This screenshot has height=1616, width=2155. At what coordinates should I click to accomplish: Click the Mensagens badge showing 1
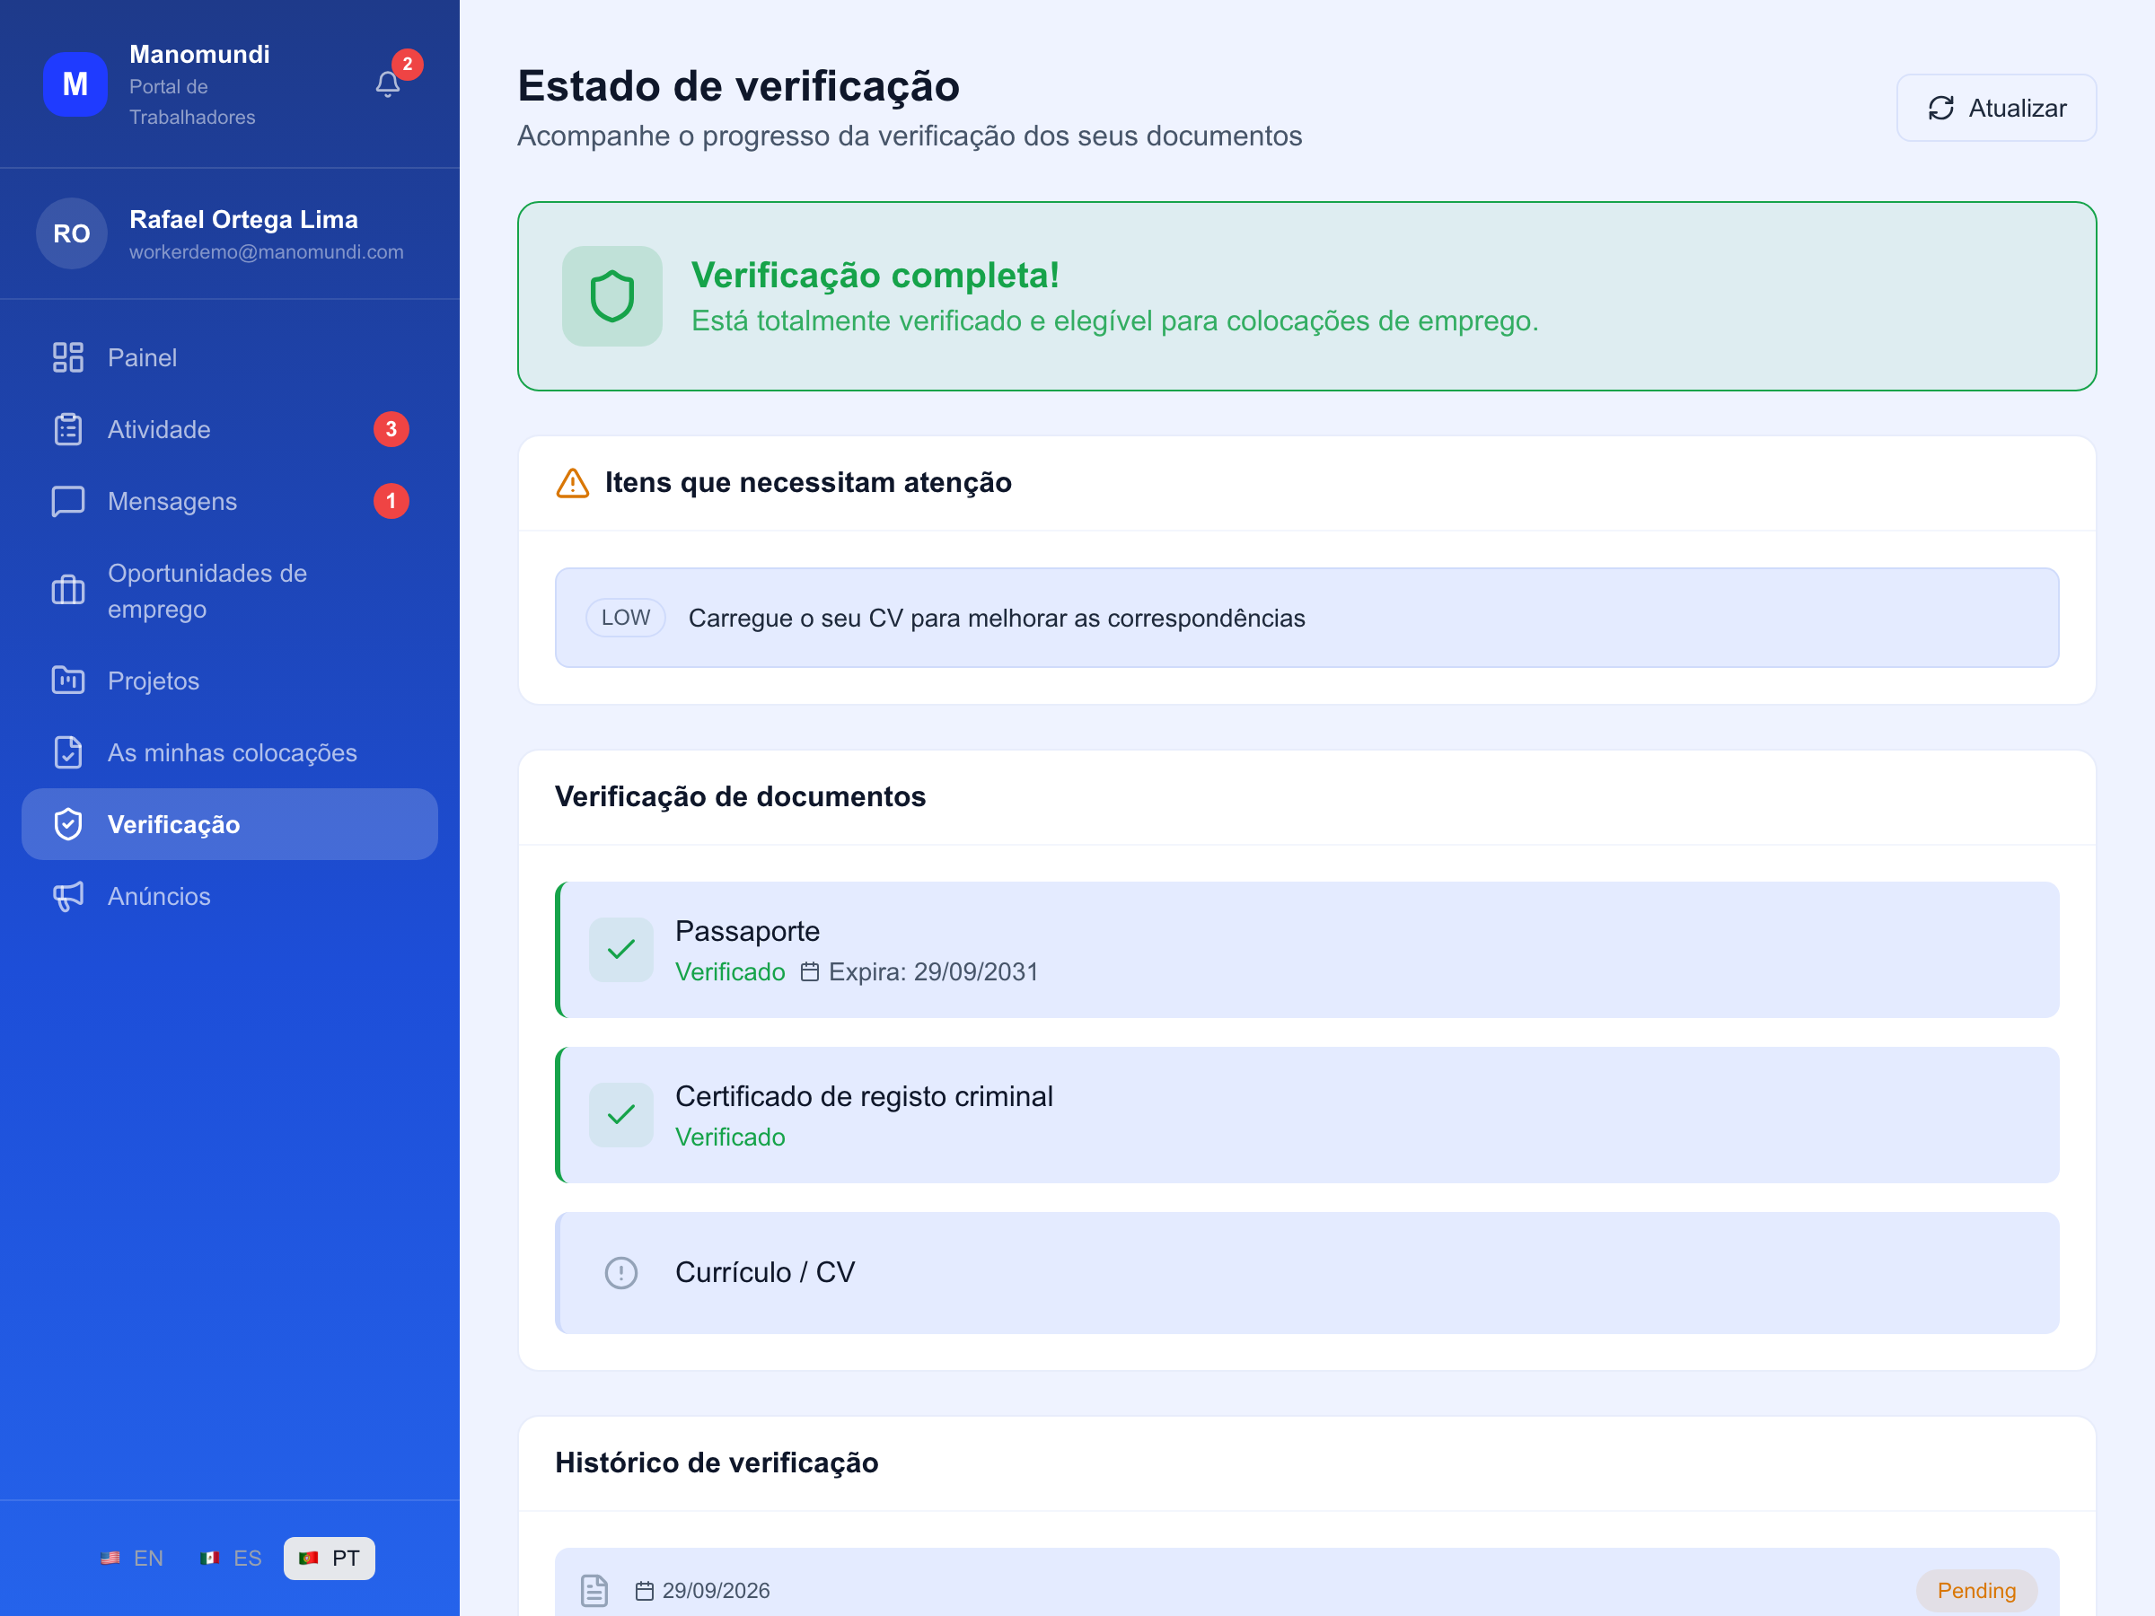[391, 502]
